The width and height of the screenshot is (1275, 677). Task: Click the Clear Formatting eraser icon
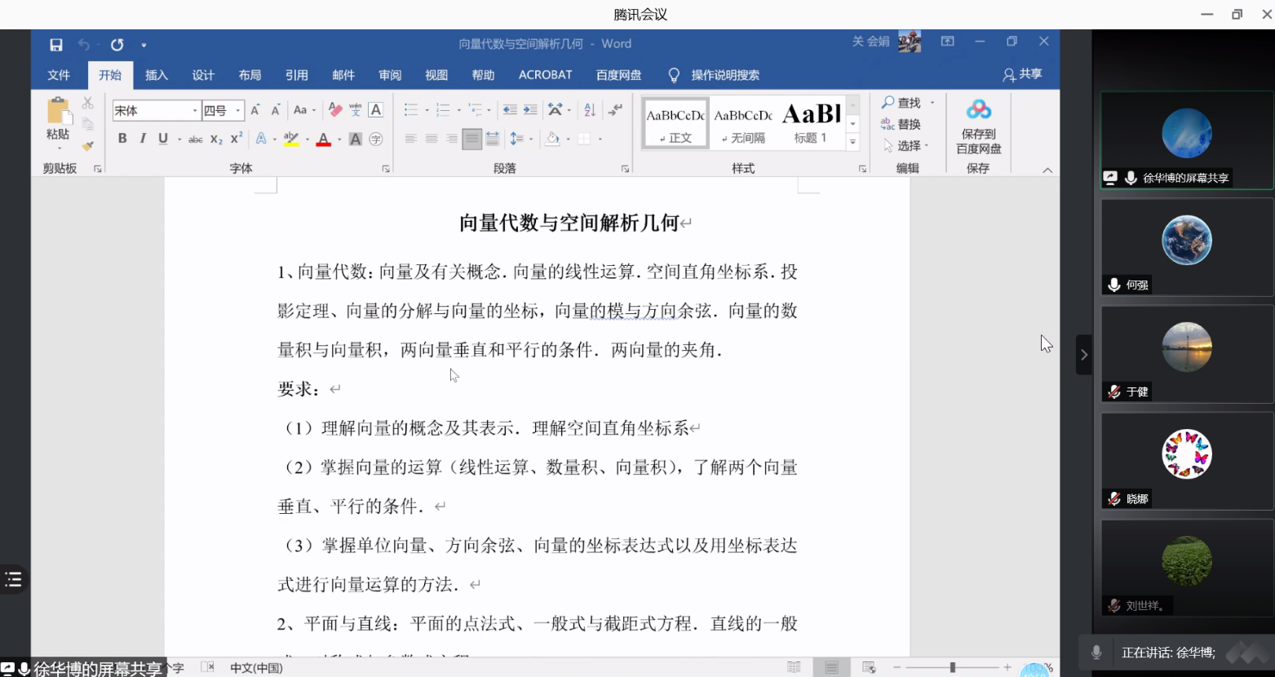click(x=334, y=110)
